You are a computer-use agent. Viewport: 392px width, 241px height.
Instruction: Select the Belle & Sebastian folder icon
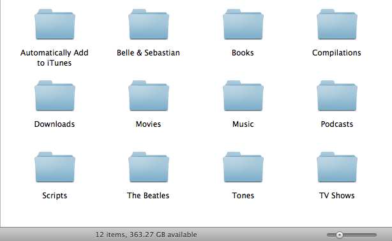click(149, 24)
